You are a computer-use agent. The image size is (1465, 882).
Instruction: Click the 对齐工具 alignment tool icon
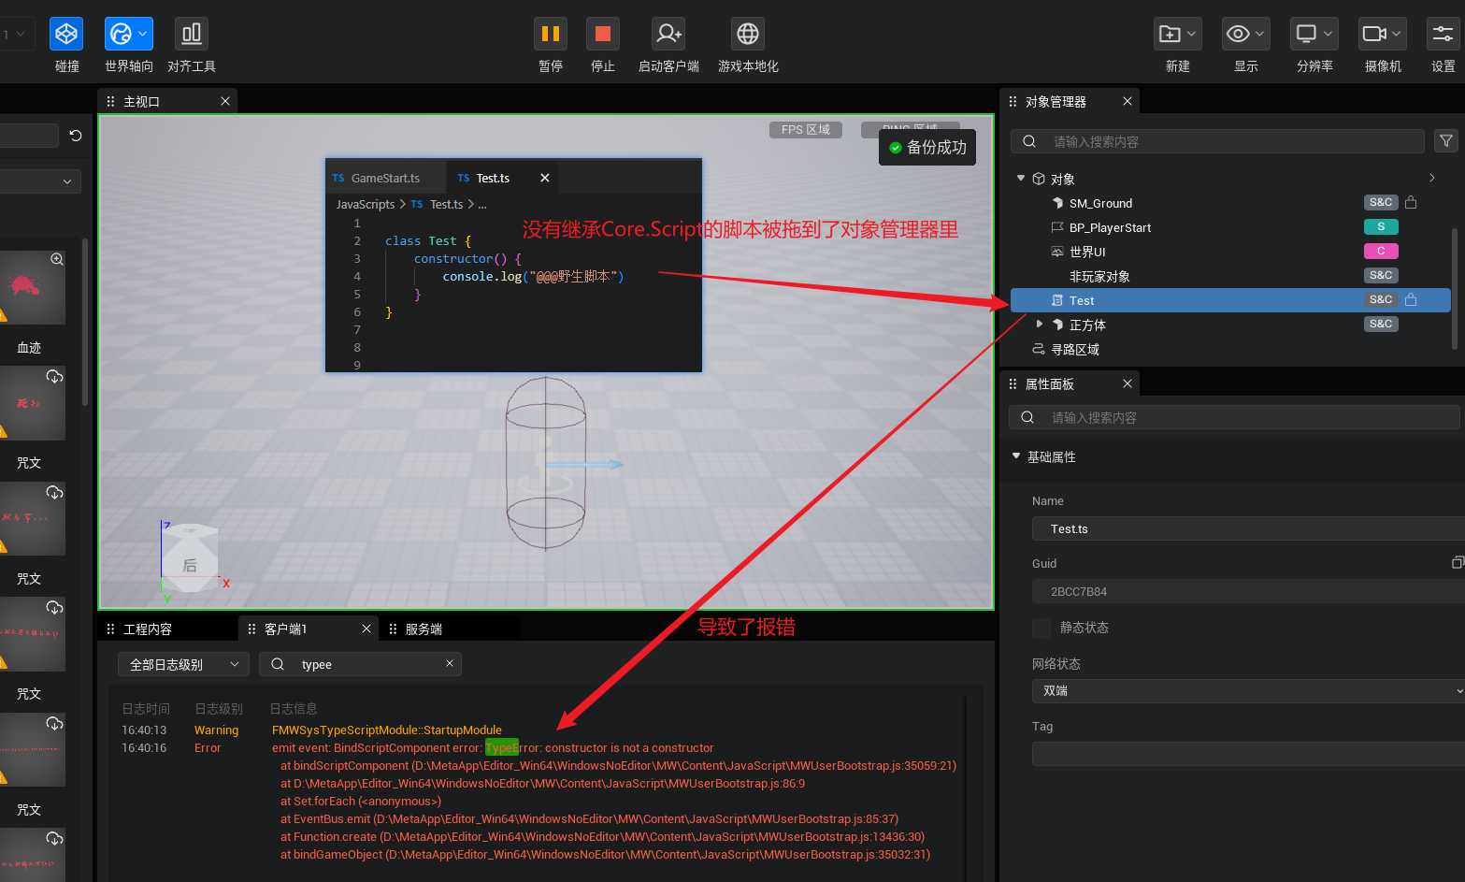191,33
